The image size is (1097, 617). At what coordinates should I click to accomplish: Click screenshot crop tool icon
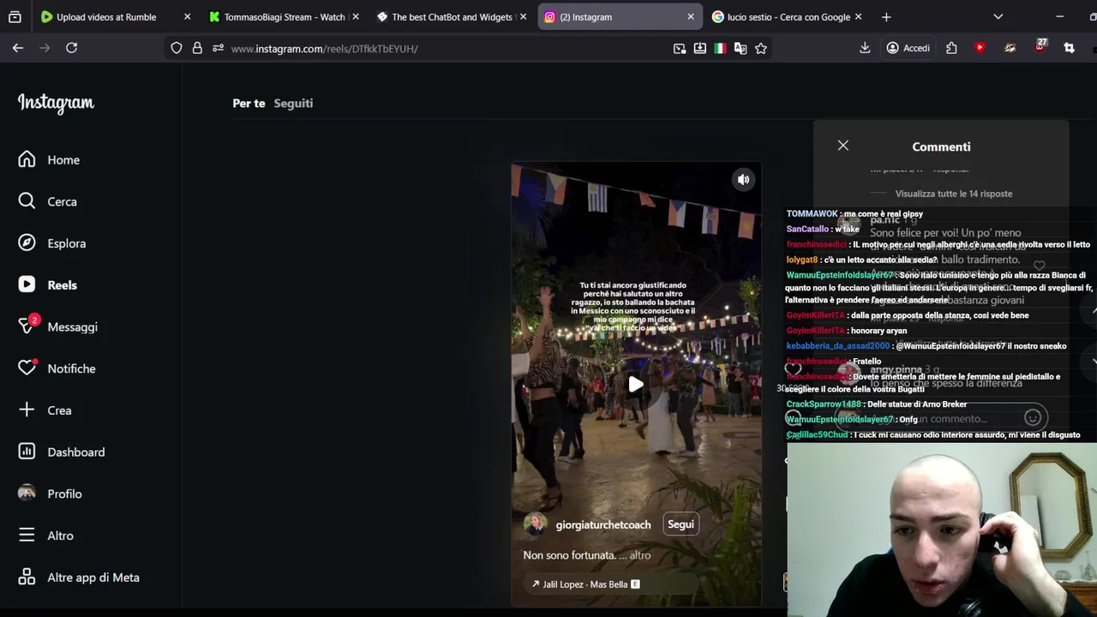coord(1069,48)
